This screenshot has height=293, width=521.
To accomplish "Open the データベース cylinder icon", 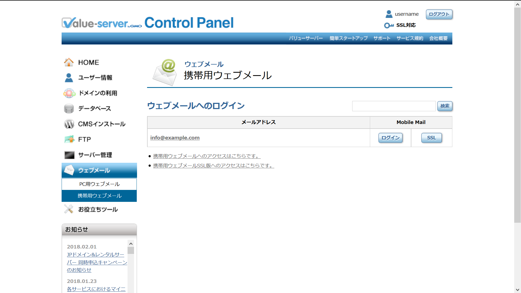I will click(69, 109).
